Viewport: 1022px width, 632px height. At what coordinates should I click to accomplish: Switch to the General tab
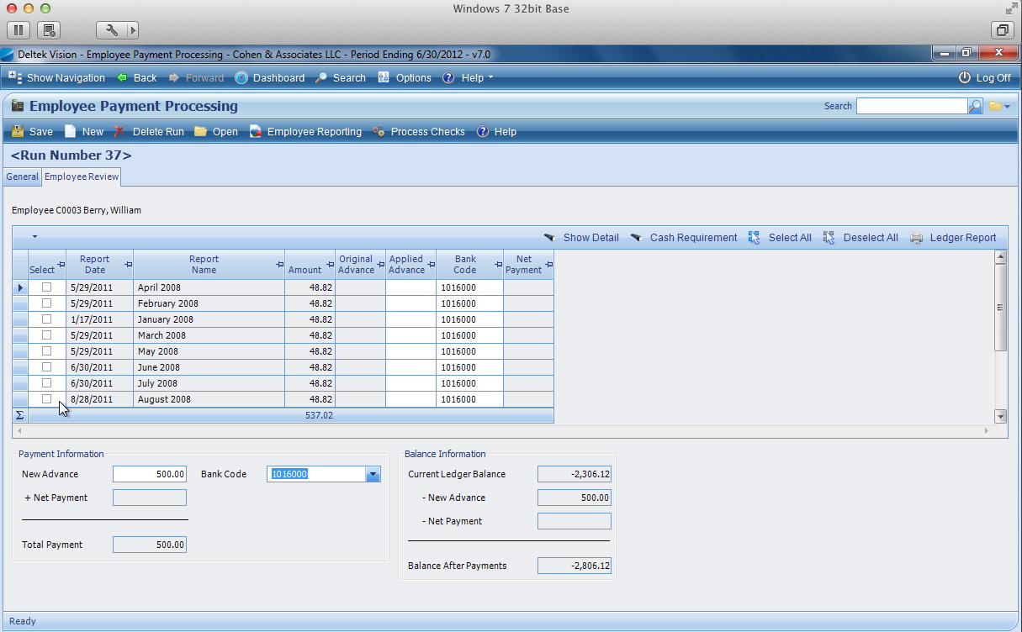coord(22,177)
